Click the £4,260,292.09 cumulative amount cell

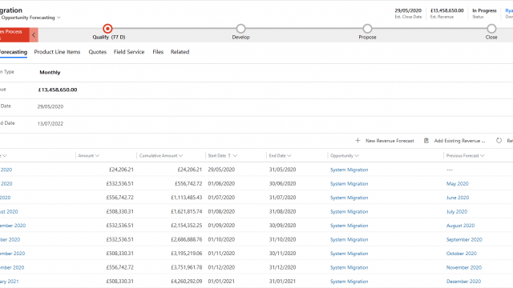click(187, 282)
